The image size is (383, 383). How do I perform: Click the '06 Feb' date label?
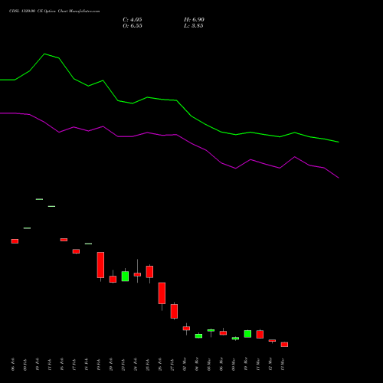click(x=13, y=365)
